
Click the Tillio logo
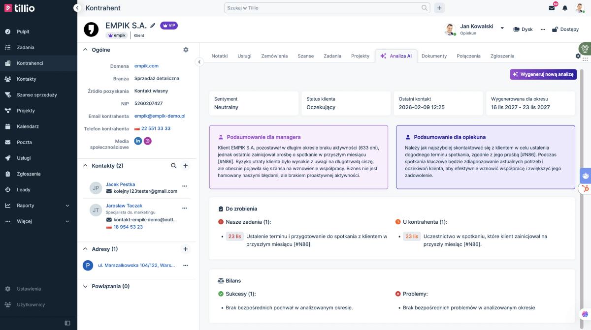click(20, 8)
